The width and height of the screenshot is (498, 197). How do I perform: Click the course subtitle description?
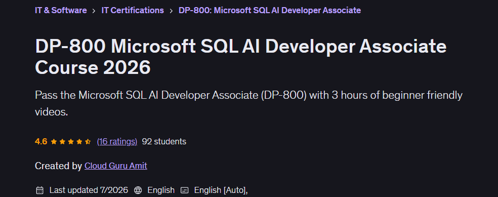[x=248, y=103]
